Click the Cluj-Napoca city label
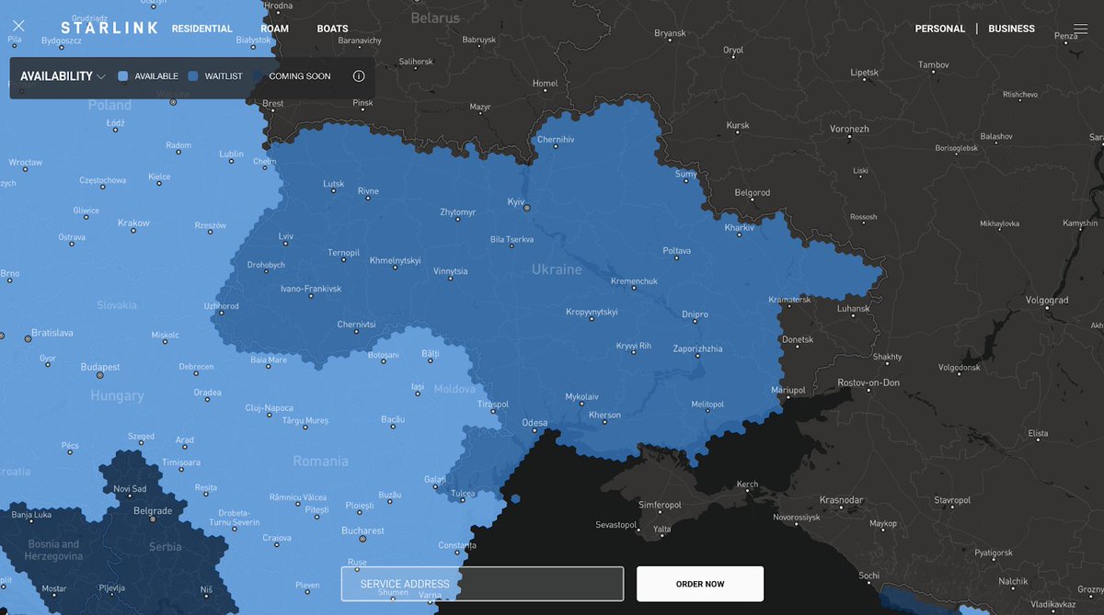 click(x=269, y=406)
